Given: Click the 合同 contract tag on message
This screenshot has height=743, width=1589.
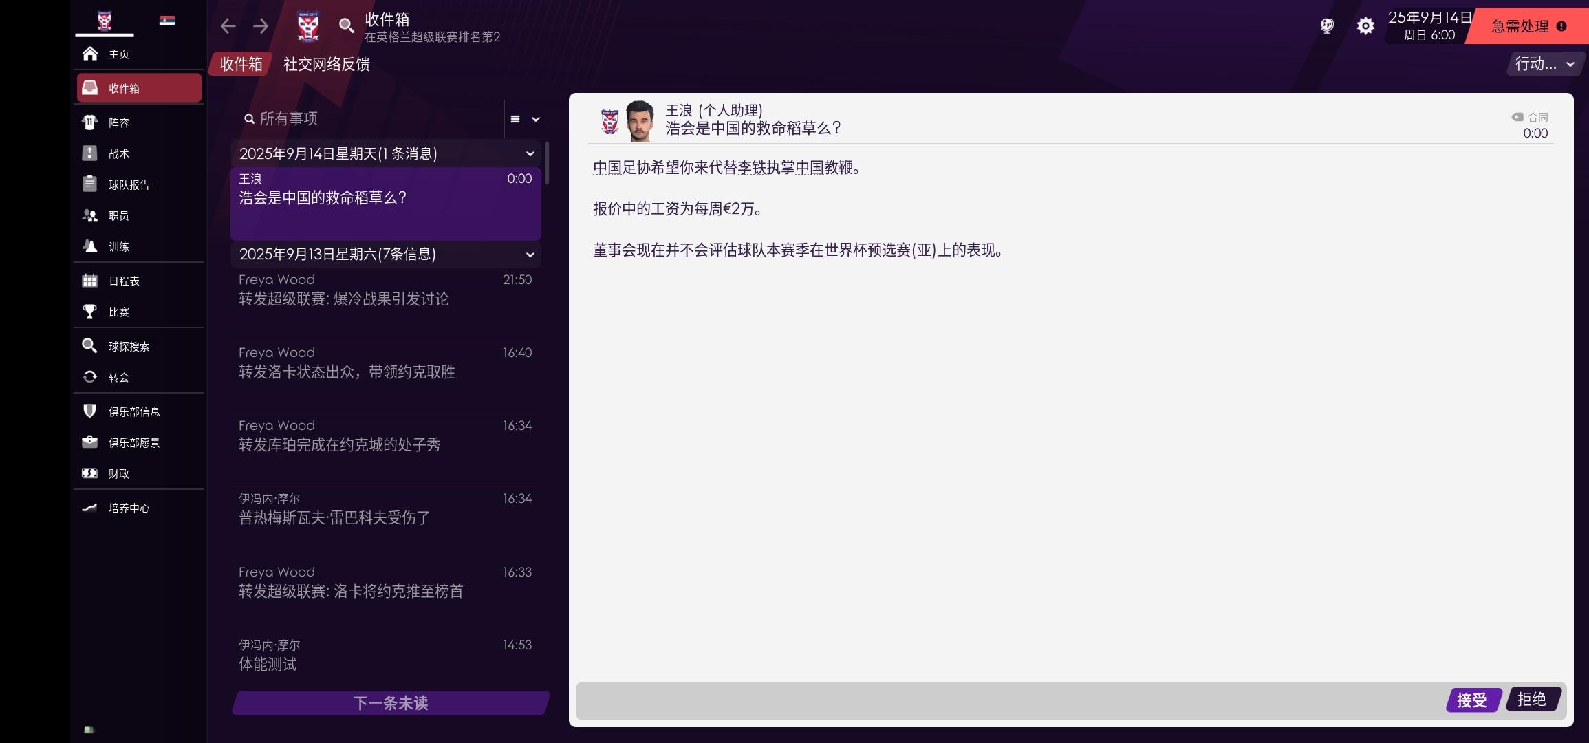Looking at the screenshot, I should pos(1530,118).
